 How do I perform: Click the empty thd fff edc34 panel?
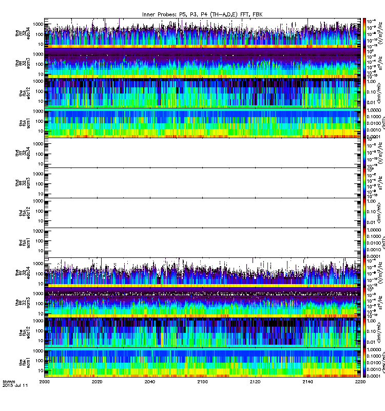coord(202,153)
